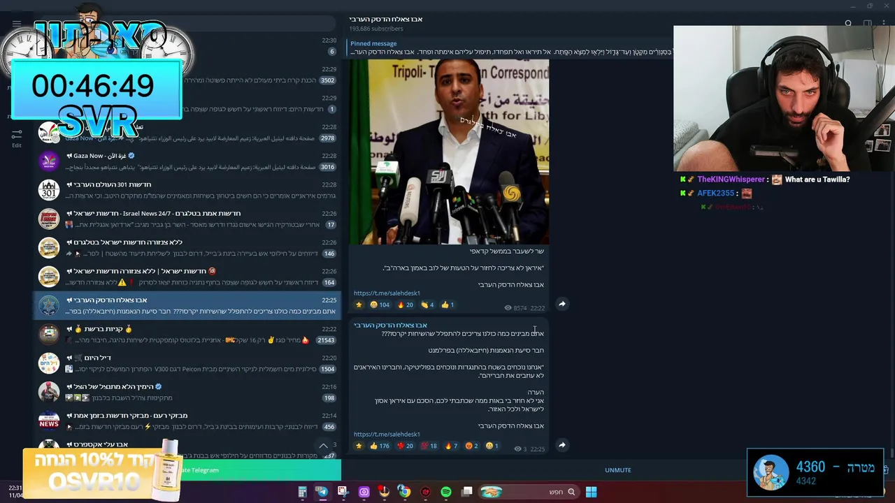Select the highlighted אבו צאלח הדסק הערבי chat
The height and width of the screenshot is (503, 895).
tap(187, 305)
